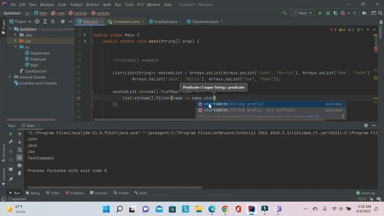Screen dimensions: 384x216
Task: Expand the .idea folder
Action: point(16,35)
